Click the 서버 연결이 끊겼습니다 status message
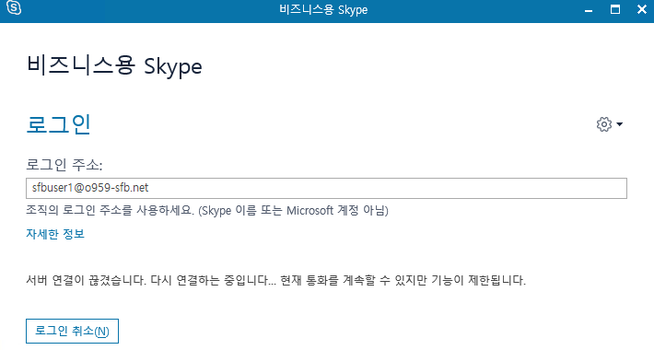Viewport: 654px width, 350px height. tap(275, 280)
